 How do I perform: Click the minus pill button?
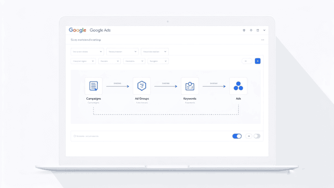pos(247,61)
